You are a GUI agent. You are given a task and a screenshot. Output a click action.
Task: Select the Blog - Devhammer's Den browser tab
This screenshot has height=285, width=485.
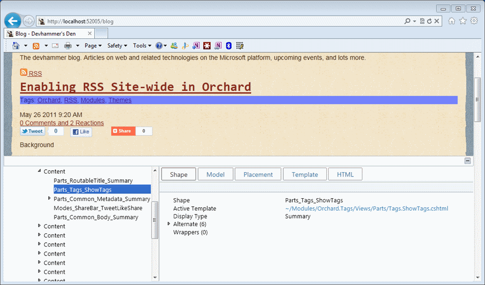coord(49,34)
